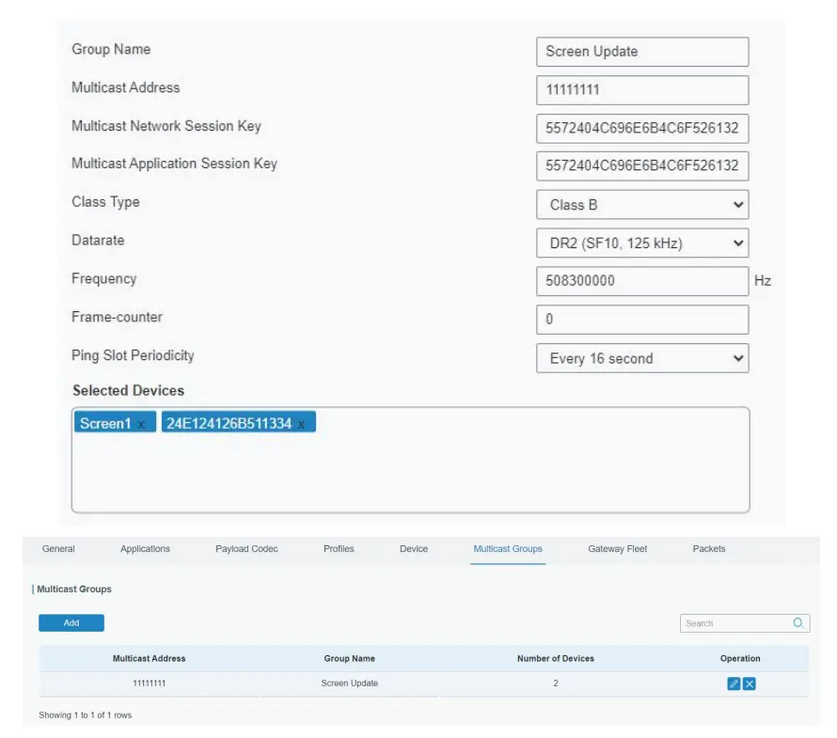Viewport: 837px width, 738px height.
Task: Click the delete X icon in Operation column
Action: [x=750, y=683]
